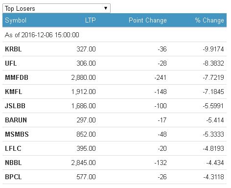Open the BPCL stock symbol
Viewport: 231px width, 188px height.
pyautogui.click(x=13, y=177)
